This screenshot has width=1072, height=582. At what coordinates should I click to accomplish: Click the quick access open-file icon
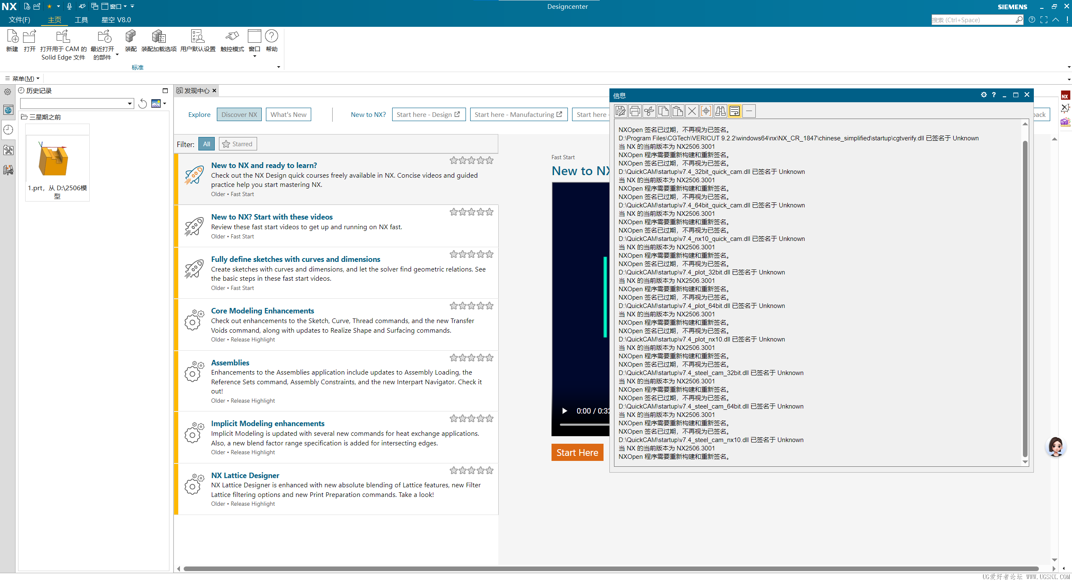(37, 6)
